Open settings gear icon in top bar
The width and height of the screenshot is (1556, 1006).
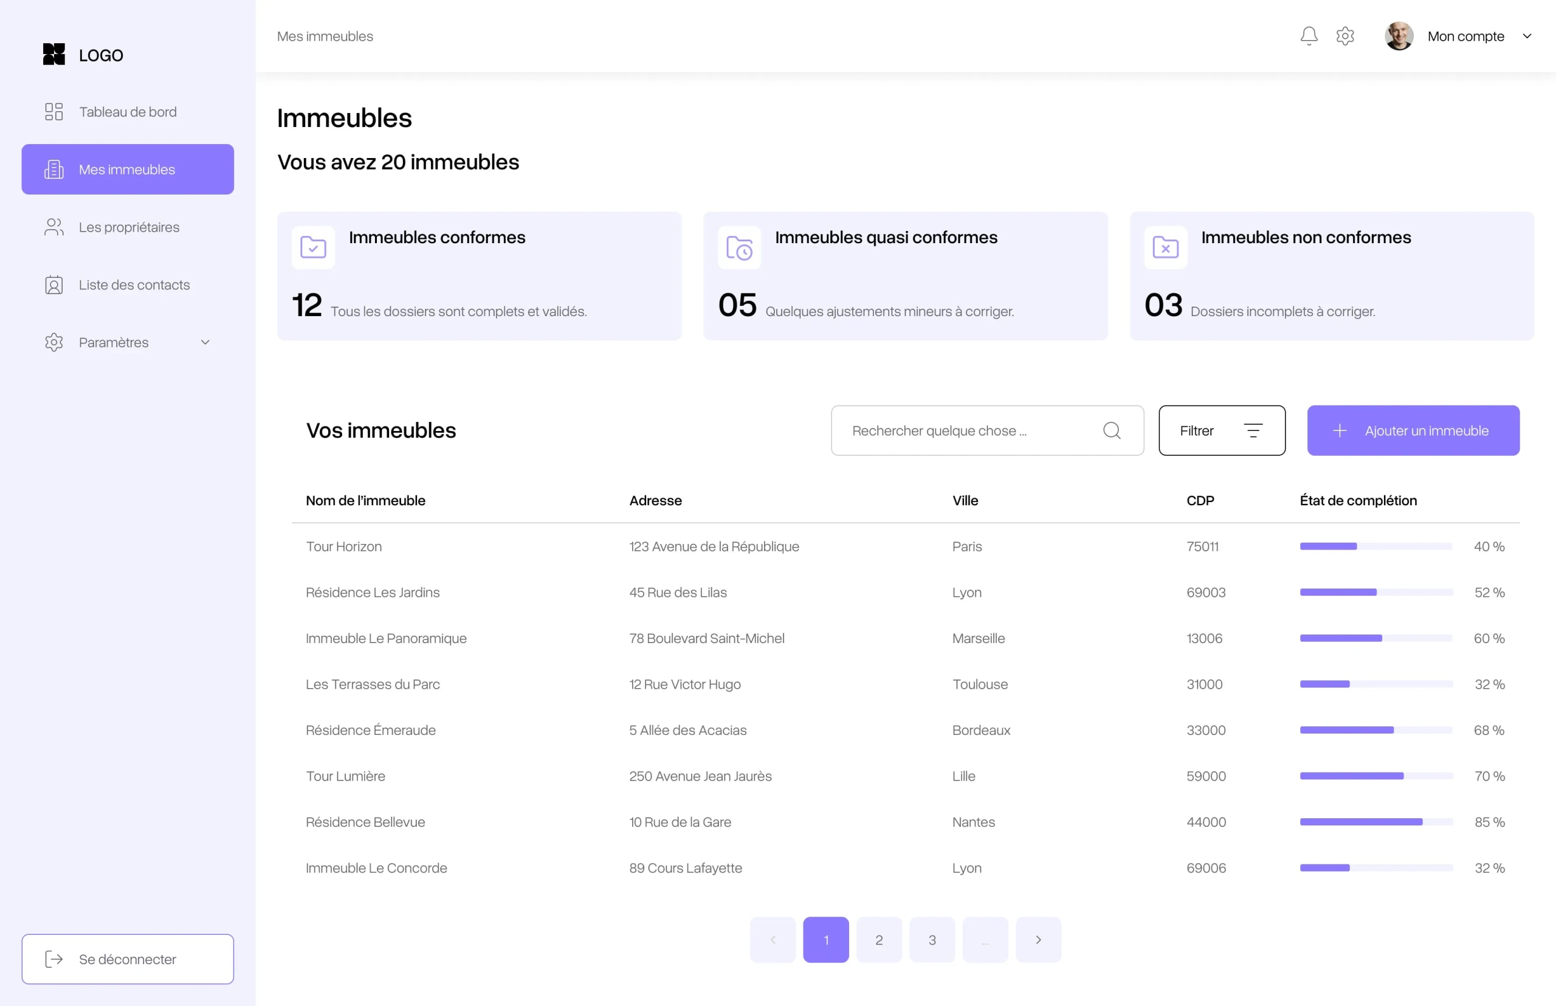[x=1345, y=36]
